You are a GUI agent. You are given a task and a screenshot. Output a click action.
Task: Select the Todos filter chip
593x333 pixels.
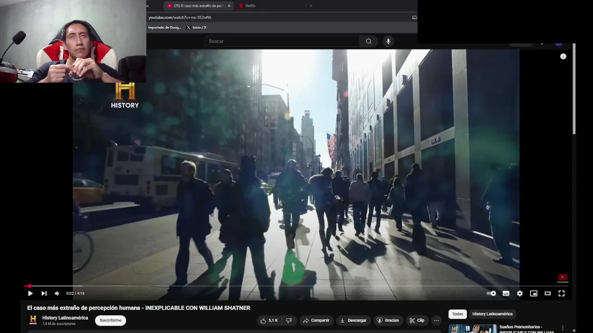coord(458,314)
